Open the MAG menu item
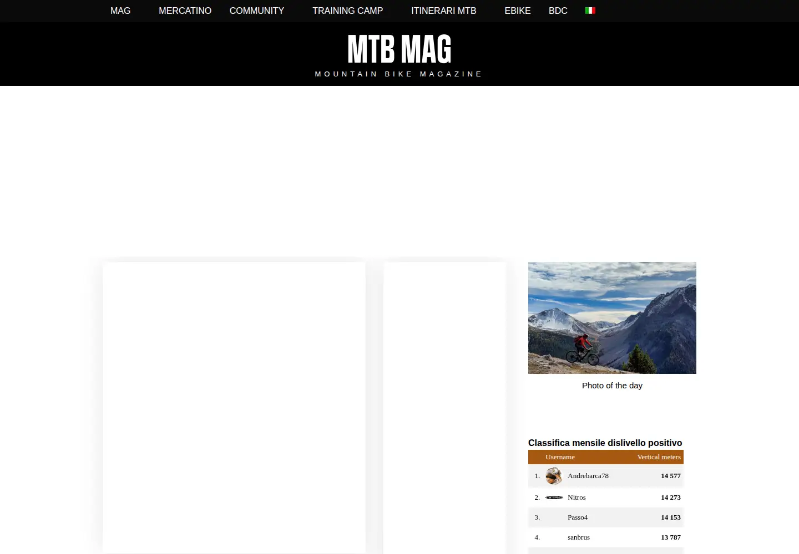 point(120,11)
